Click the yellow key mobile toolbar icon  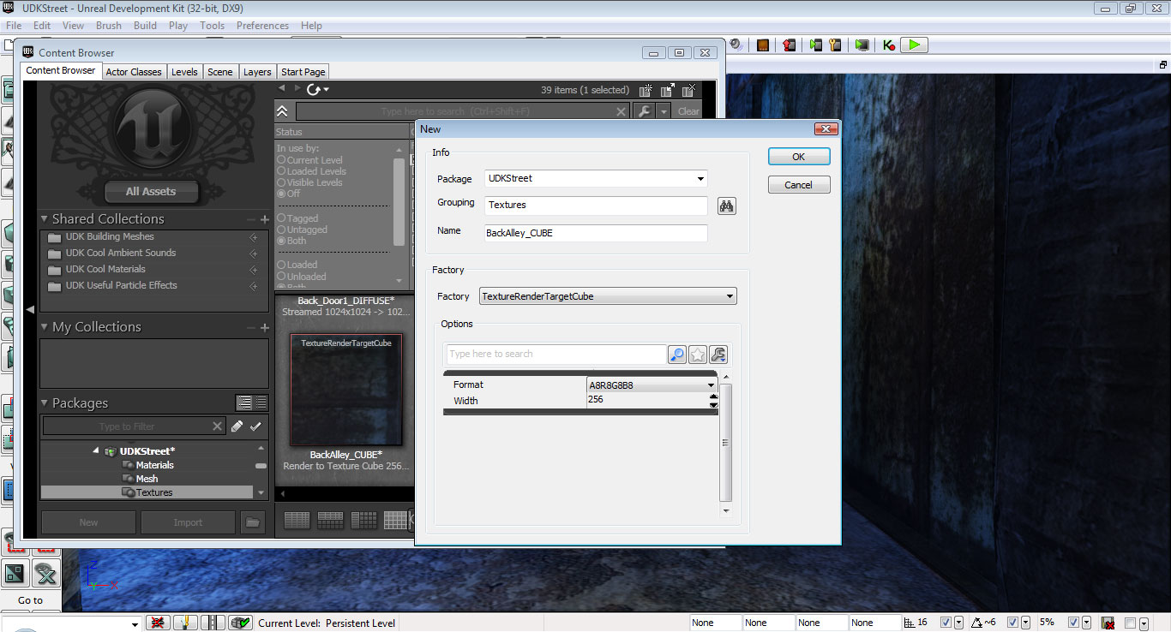(834, 45)
